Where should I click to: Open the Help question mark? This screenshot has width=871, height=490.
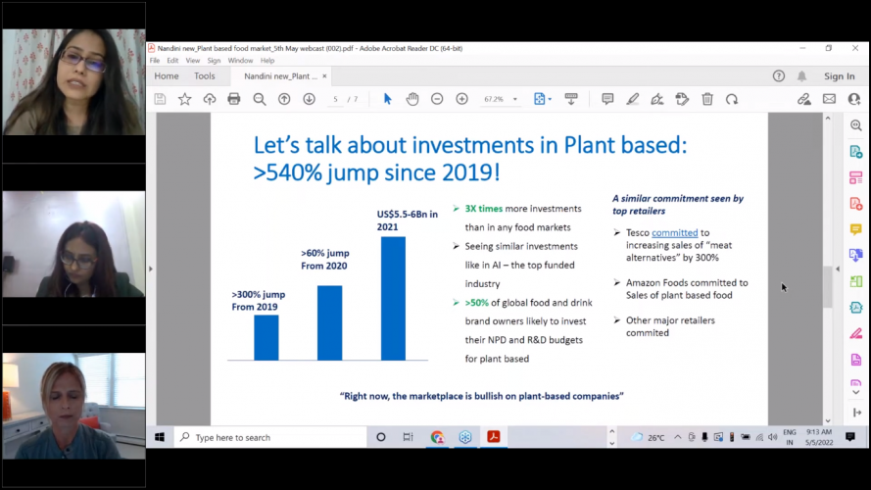[x=779, y=76]
